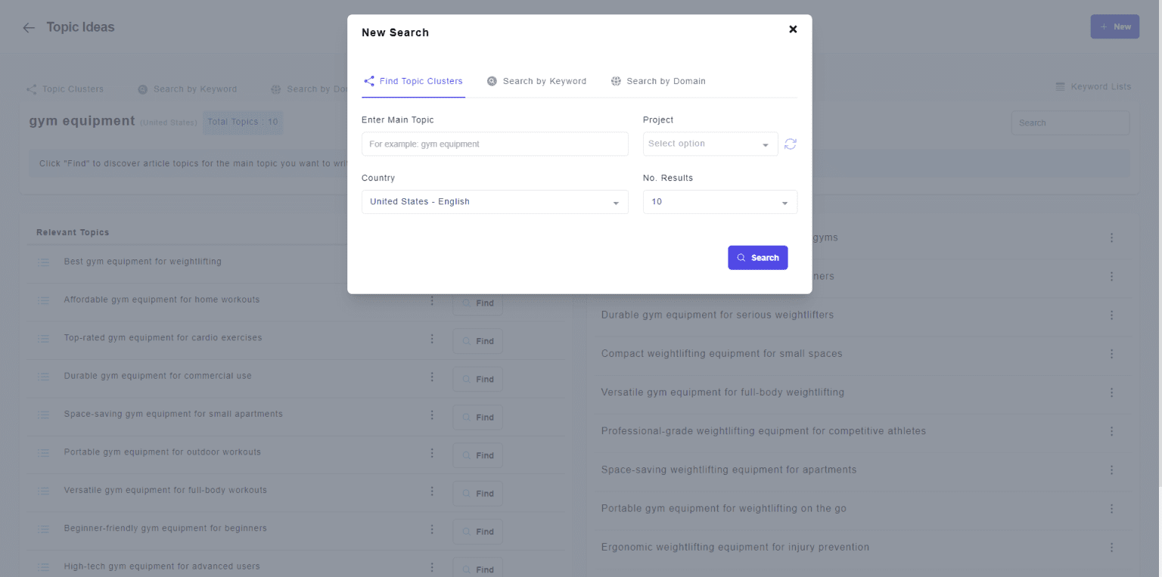Click Find button for Top-rated cardio equipment topic

[477, 341]
